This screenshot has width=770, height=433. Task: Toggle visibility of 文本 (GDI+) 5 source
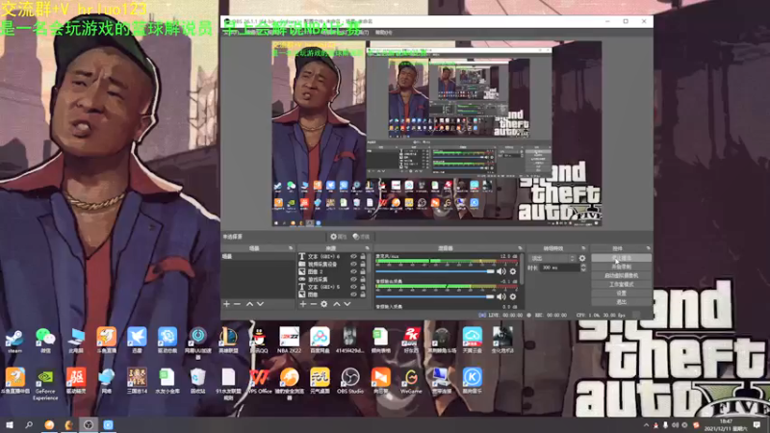tap(353, 287)
